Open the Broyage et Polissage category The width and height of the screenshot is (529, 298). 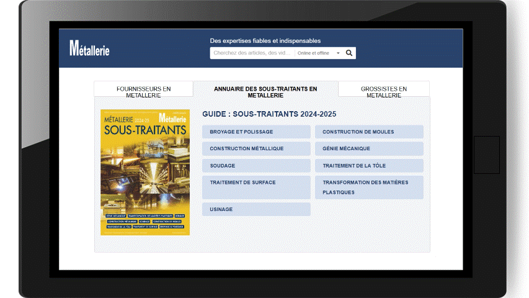click(256, 132)
